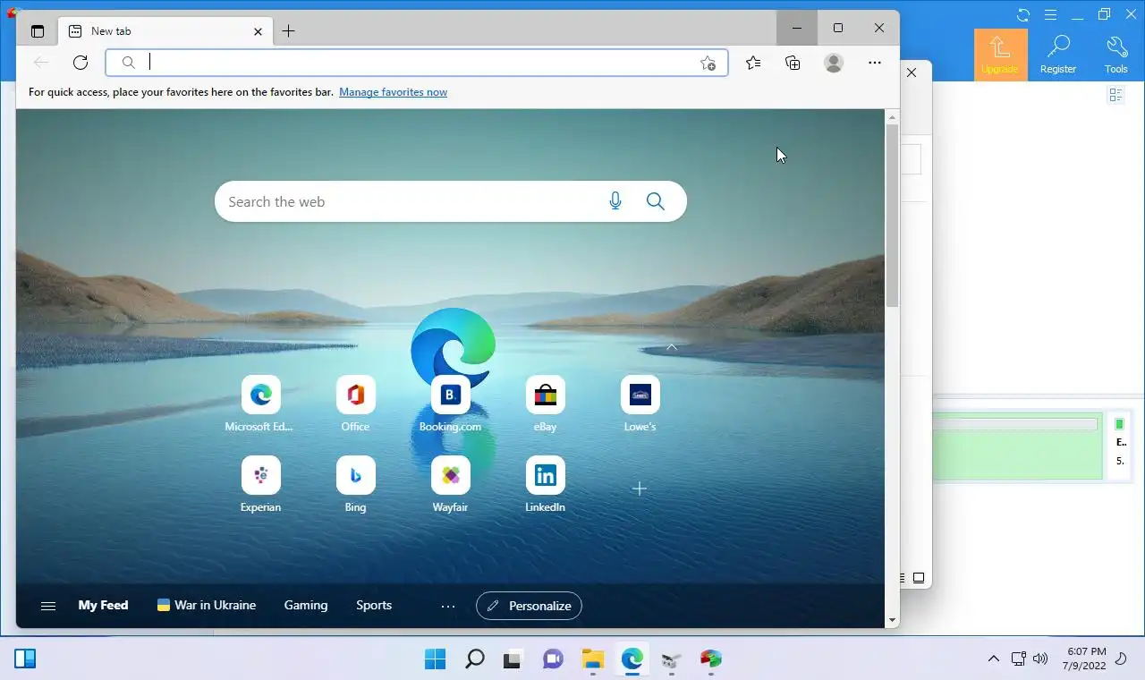Screen dimensions: 1145x680
Task: Click Register in the background app
Action: 1058,55
